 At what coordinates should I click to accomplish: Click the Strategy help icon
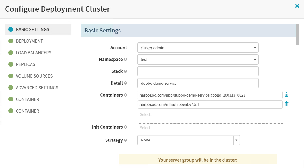point(125,140)
